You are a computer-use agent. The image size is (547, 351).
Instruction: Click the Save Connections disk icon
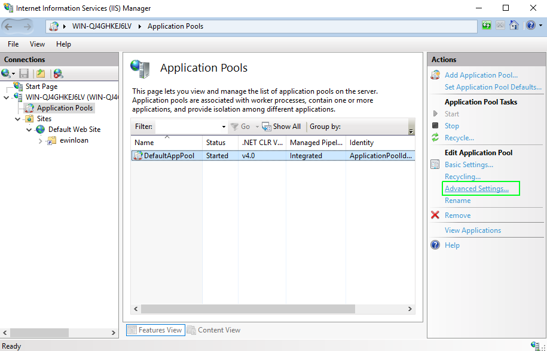click(24, 73)
